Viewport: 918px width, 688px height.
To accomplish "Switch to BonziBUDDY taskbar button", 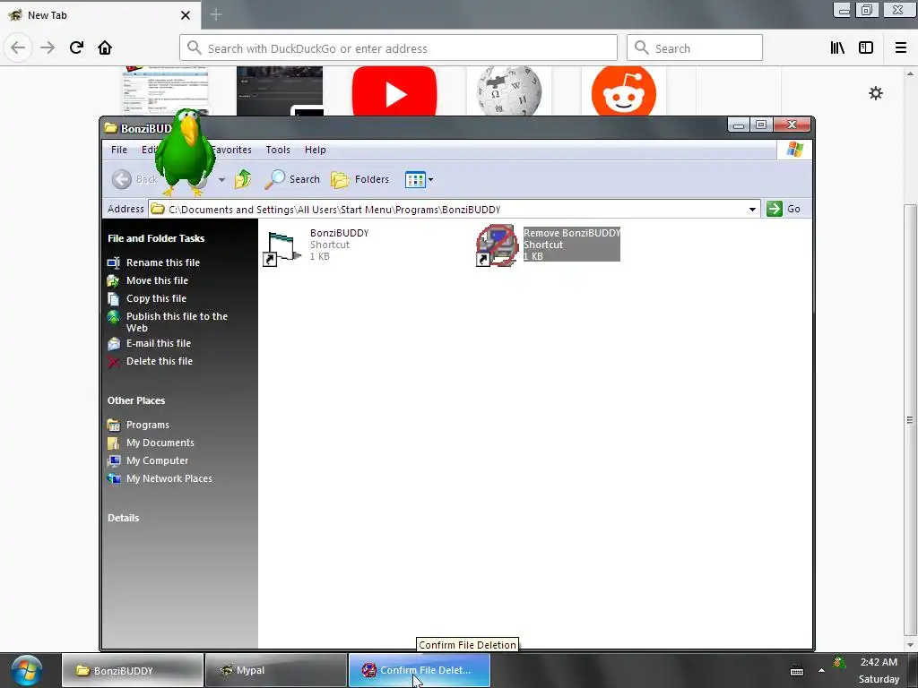I will [x=133, y=670].
